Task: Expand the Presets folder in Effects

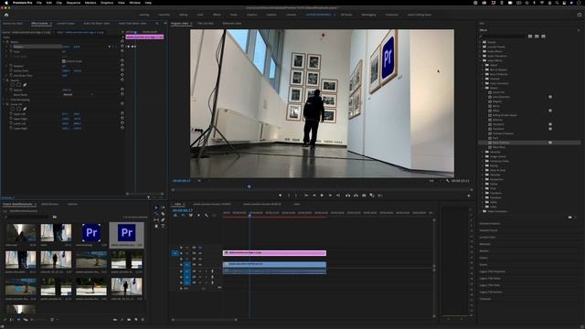Action: point(481,42)
